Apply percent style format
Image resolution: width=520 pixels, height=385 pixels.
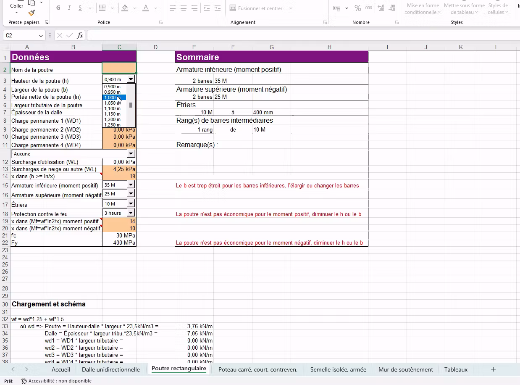click(358, 8)
